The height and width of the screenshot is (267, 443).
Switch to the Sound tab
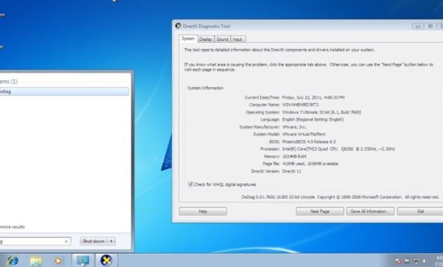[222, 39]
